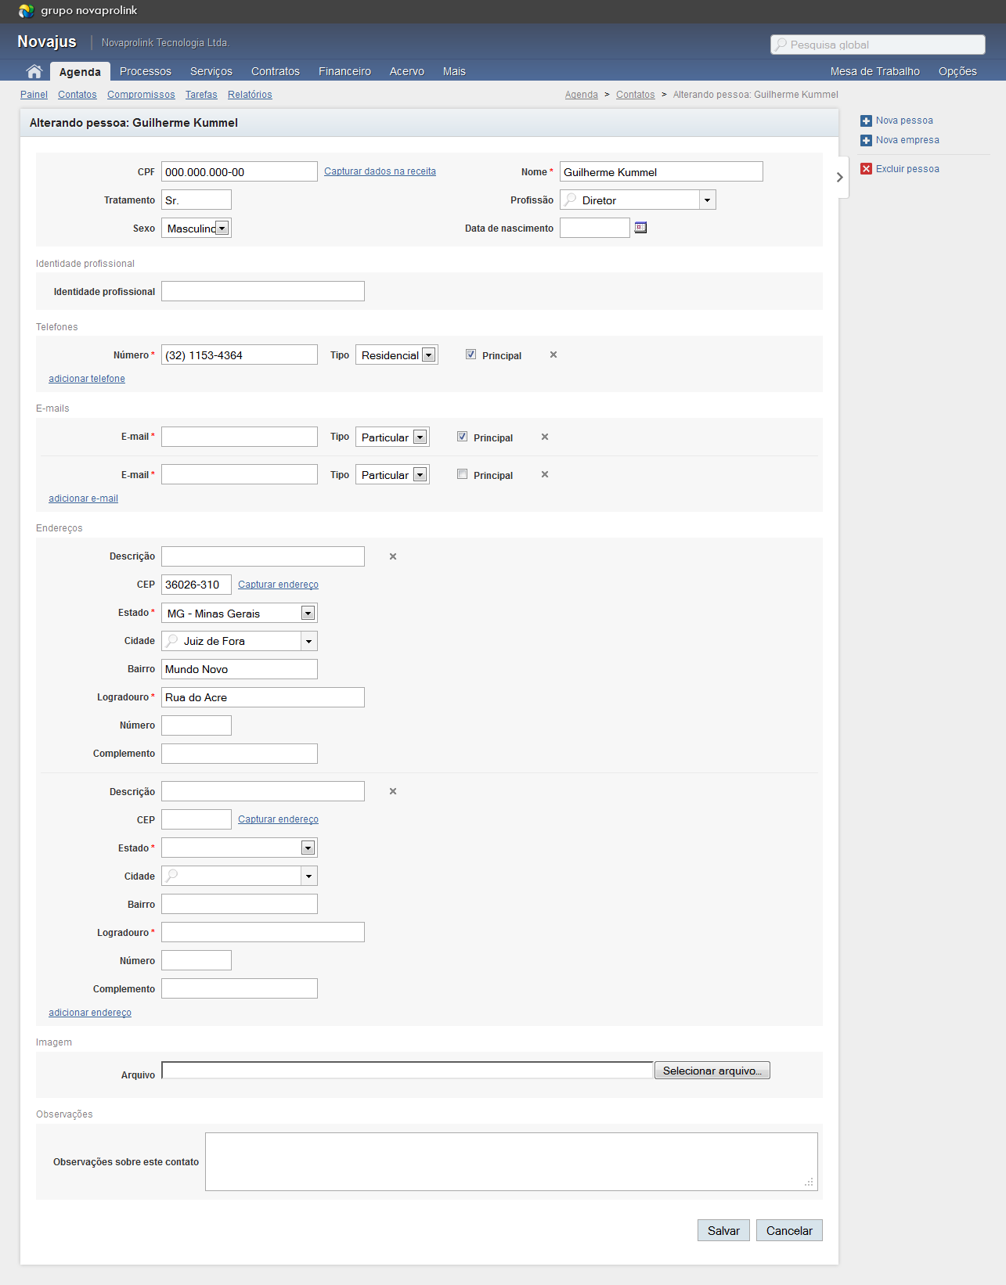1006x1285 pixels.
Task: Click the Nova empresa plus icon
Action: click(866, 140)
